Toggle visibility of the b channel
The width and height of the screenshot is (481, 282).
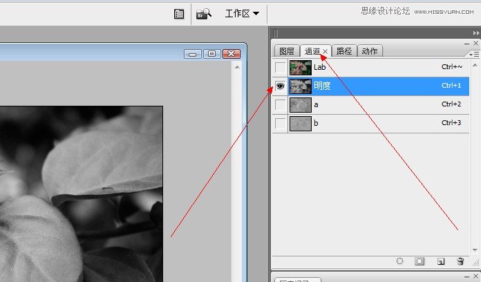tap(280, 124)
